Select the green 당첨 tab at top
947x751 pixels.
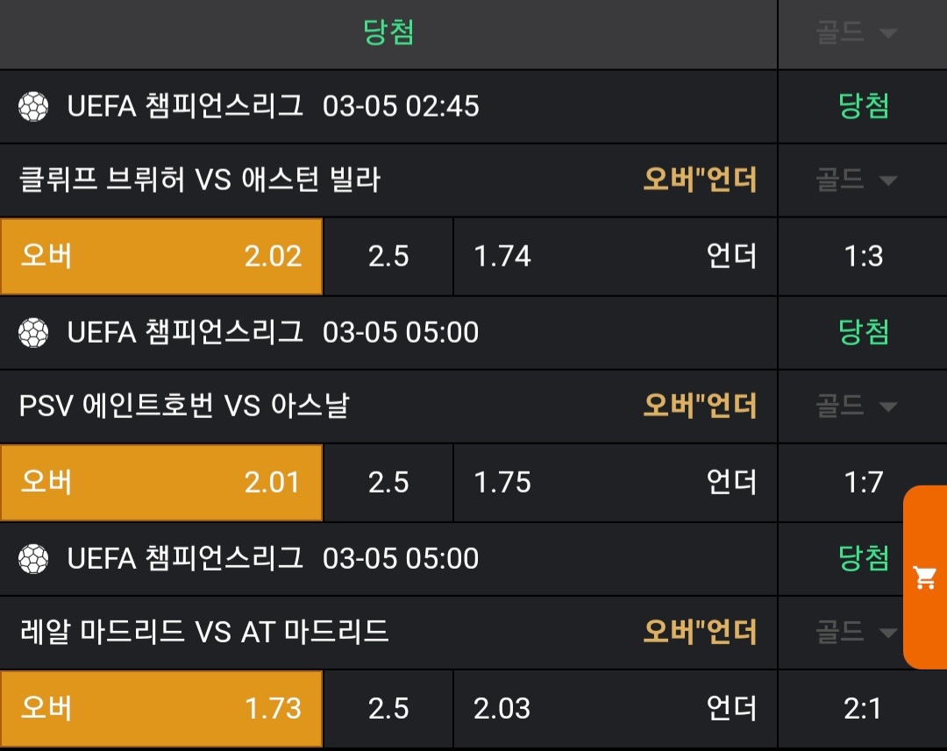pyautogui.click(x=388, y=33)
